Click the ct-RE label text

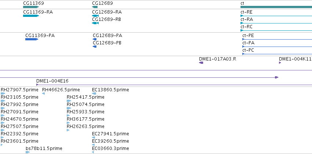click(246, 12)
